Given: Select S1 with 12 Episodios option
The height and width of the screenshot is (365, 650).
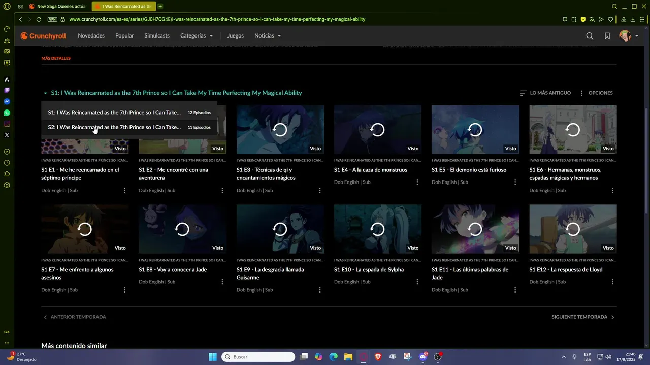Looking at the screenshot, I should pos(129,113).
